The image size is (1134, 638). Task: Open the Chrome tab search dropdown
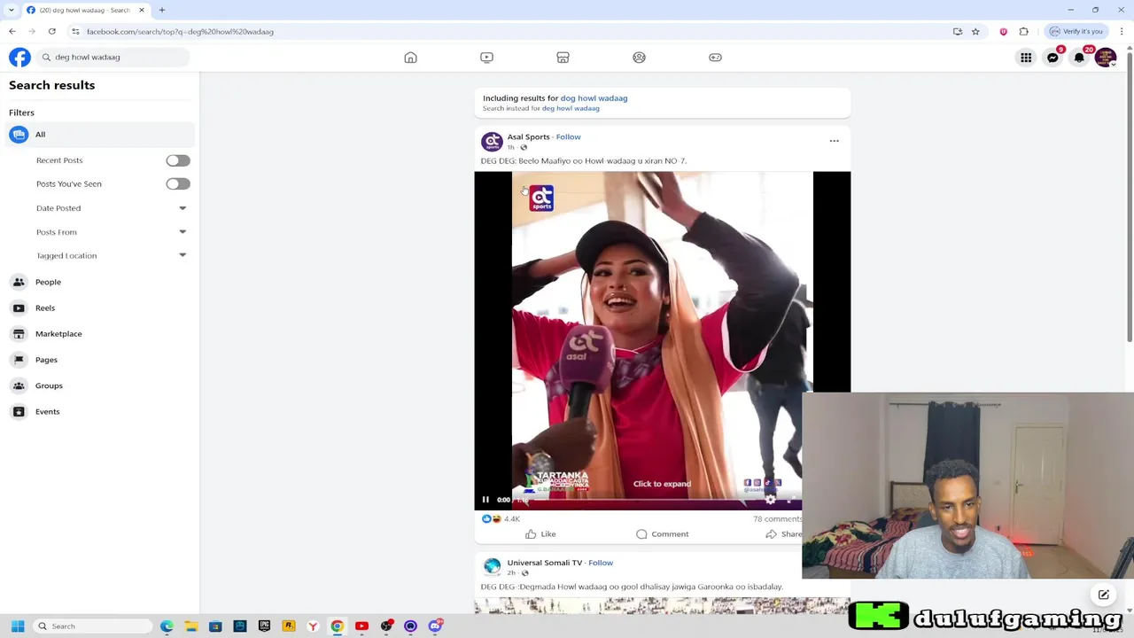[x=12, y=10]
